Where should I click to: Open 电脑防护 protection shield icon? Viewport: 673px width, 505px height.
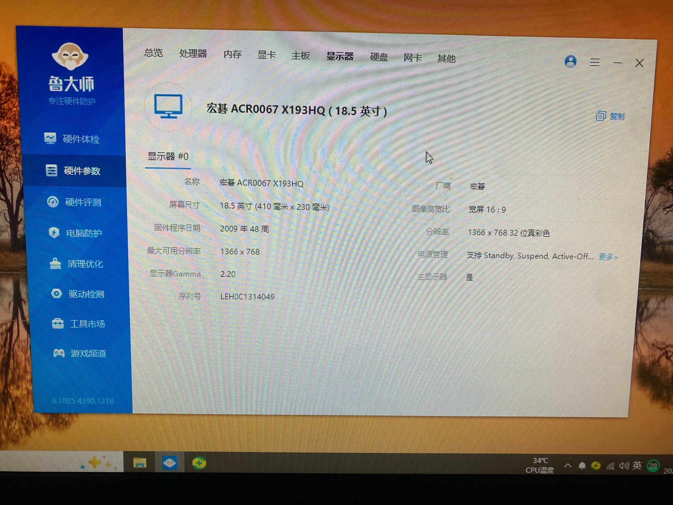(x=54, y=232)
